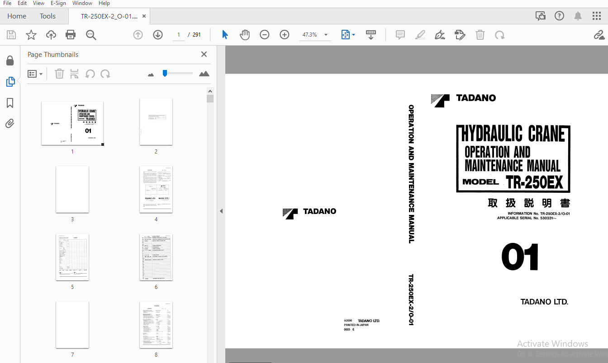Select the page 4 thumbnail
This screenshot has width=608, height=363.
(x=156, y=190)
